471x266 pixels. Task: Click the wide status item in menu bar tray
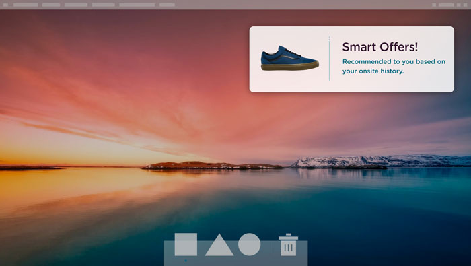(x=446, y=5)
